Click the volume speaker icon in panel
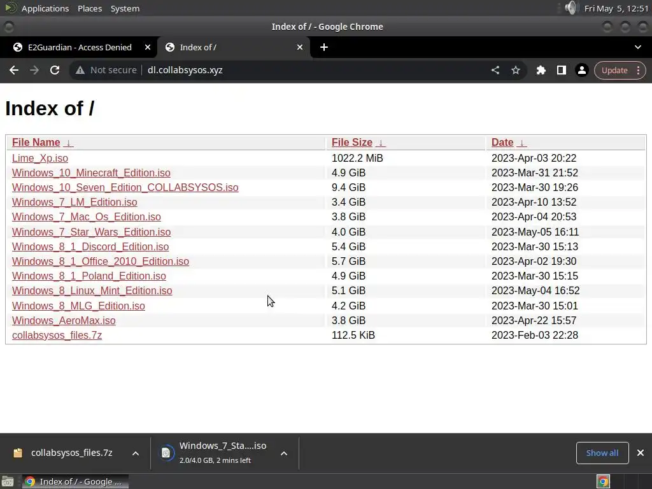The height and width of the screenshot is (489, 652). click(x=572, y=8)
